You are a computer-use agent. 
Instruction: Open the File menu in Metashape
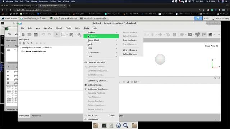coord(22,28)
